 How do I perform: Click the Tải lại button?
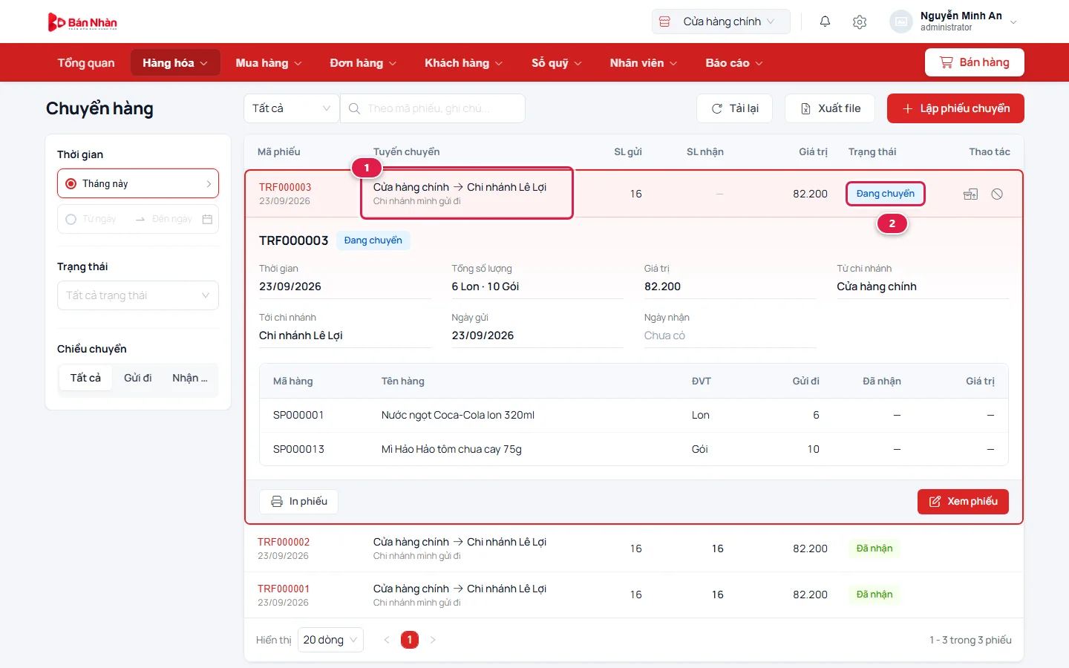[734, 108]
